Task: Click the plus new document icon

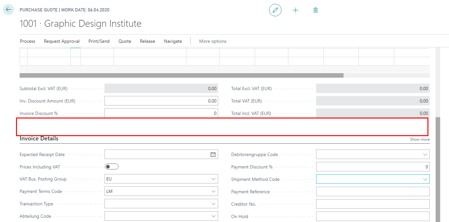Action: click(296, 10)
